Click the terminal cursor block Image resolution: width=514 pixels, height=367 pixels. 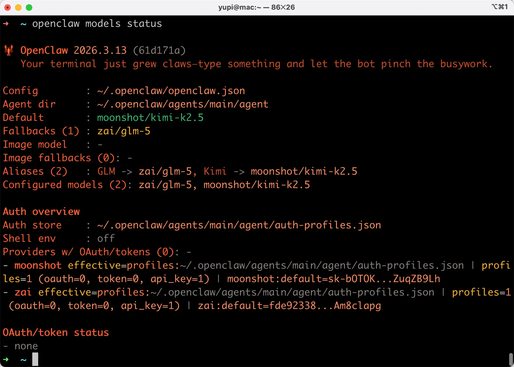(35, 359)
